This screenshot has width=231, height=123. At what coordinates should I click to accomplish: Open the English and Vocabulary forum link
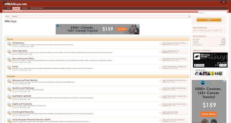pyautogui.click(x=22, y=104)
